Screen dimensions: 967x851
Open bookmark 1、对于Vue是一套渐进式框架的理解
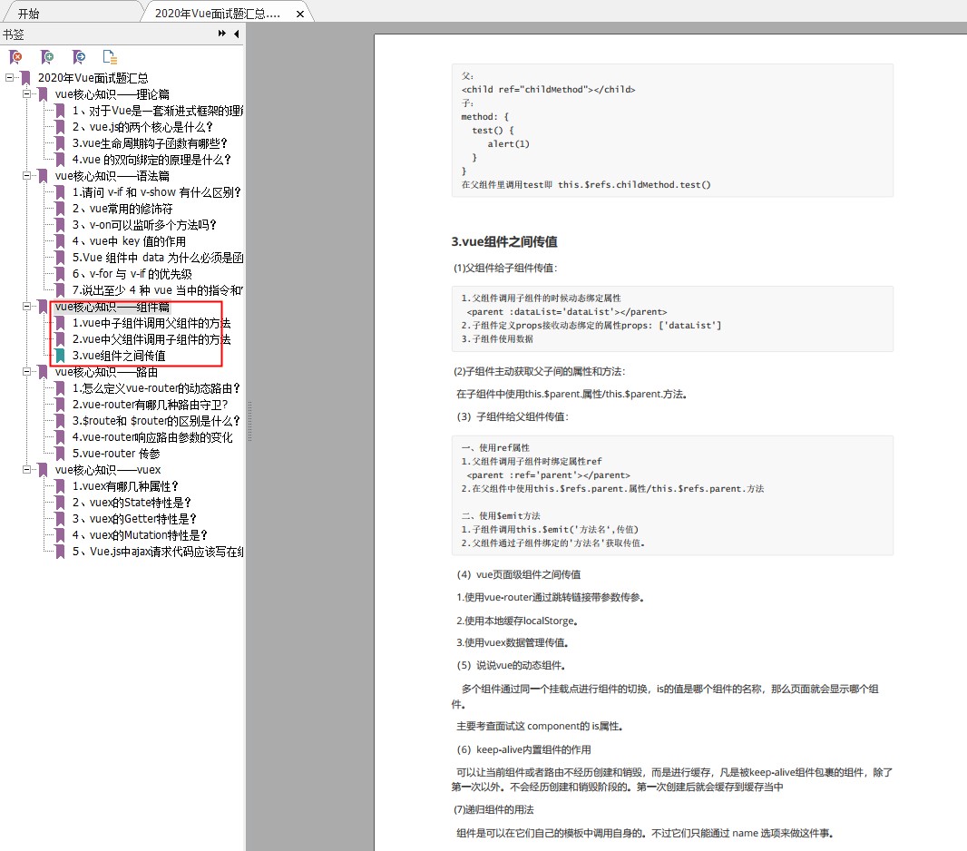tap(158, 111)
